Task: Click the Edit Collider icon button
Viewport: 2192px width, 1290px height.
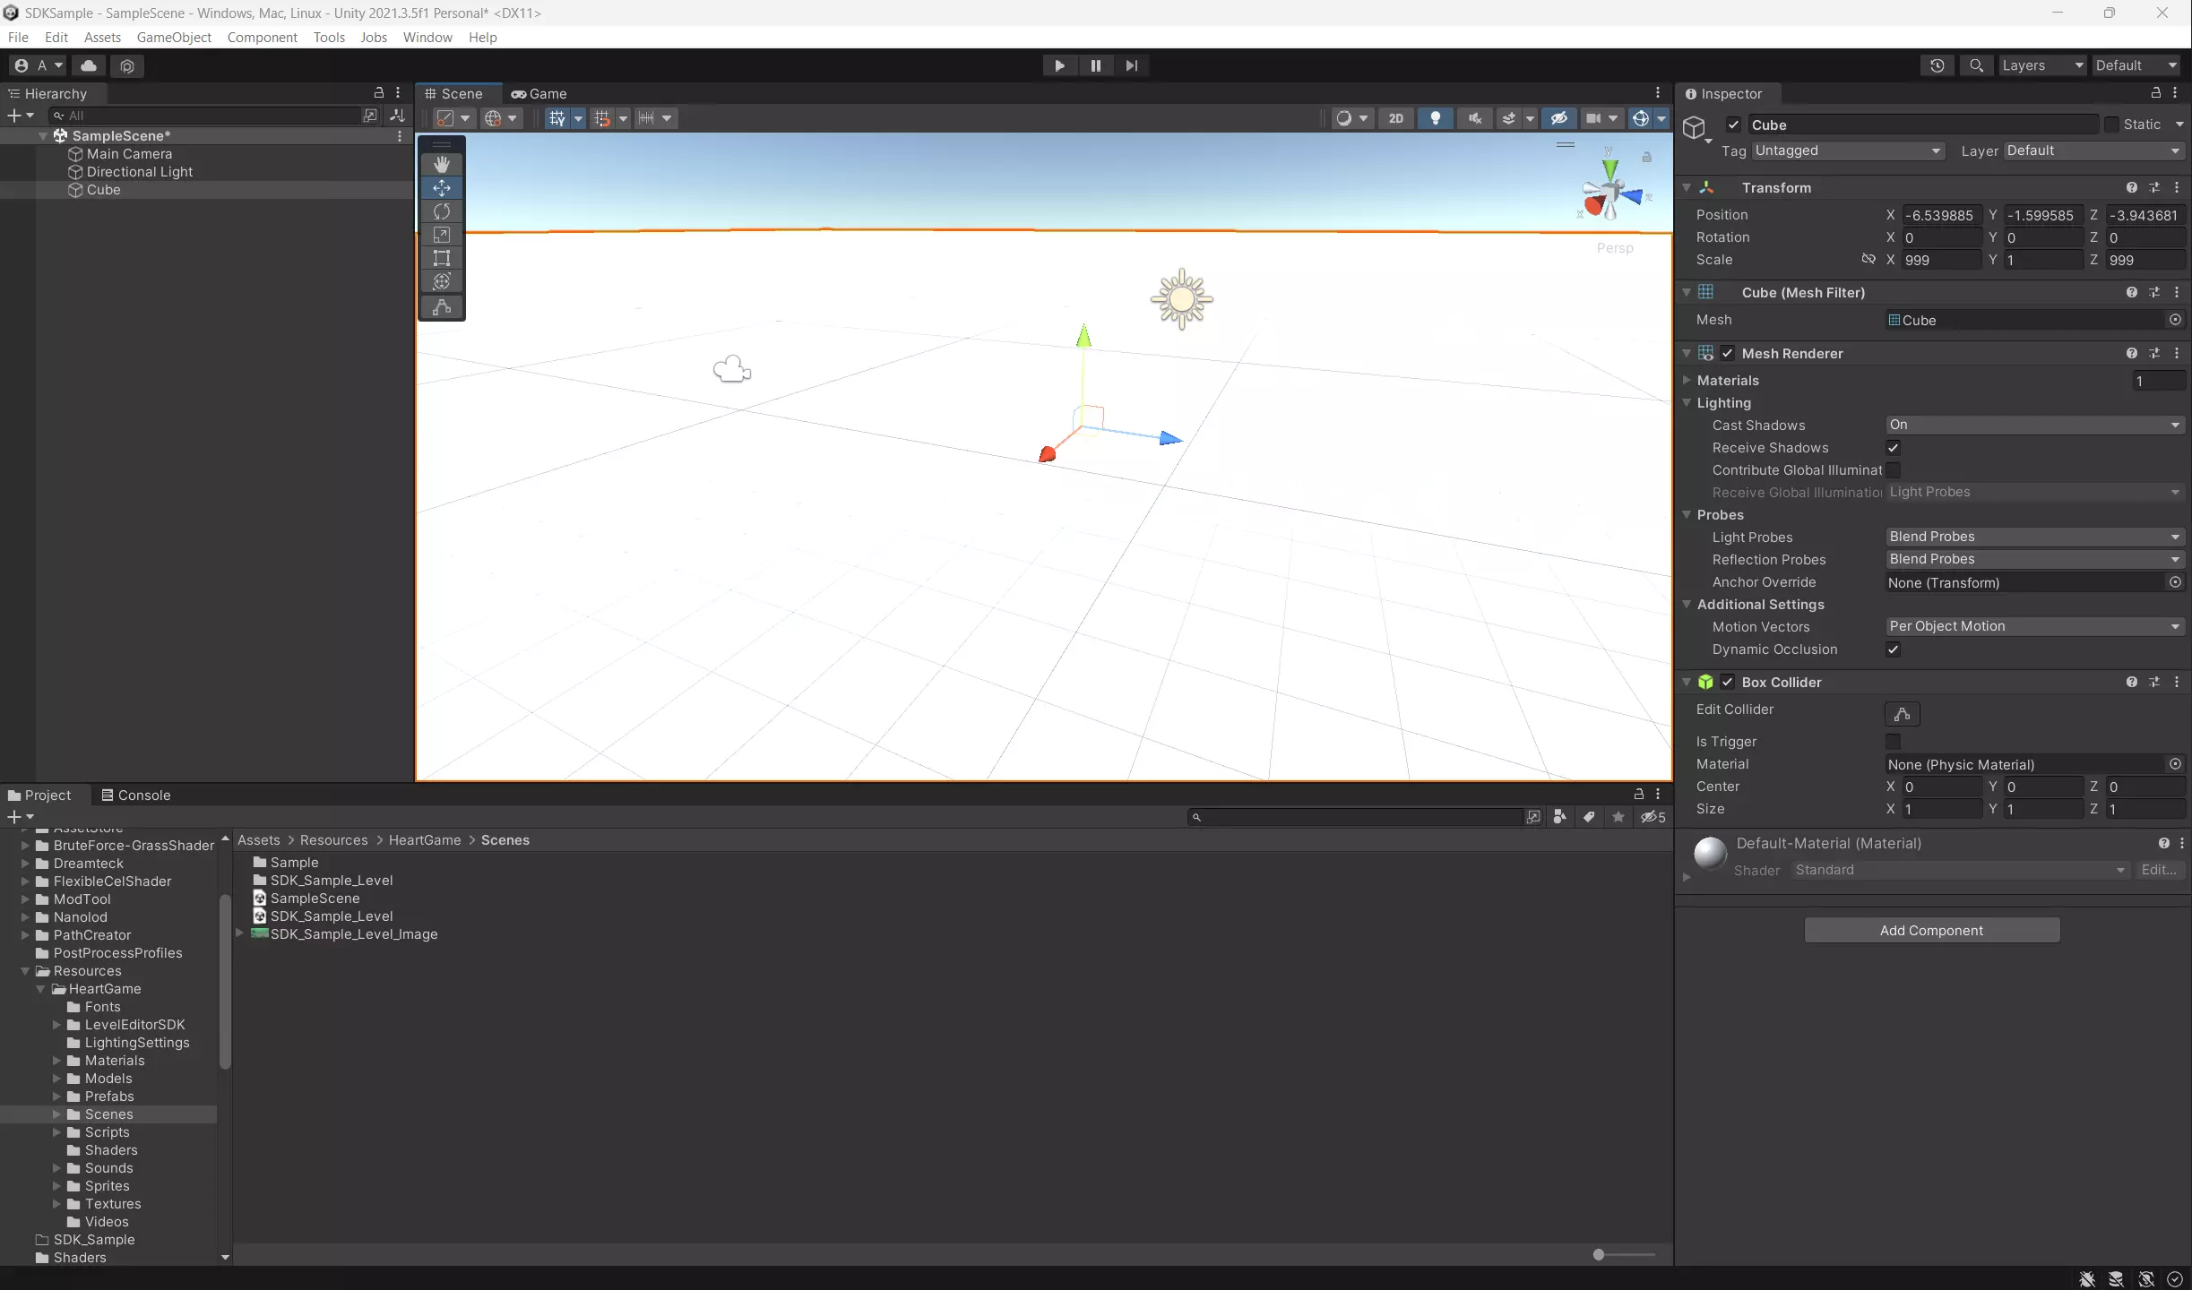Action: (1902, 714)
